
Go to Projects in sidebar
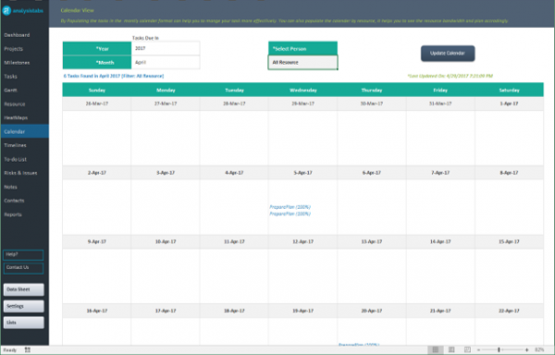click(x=14, y=49)
